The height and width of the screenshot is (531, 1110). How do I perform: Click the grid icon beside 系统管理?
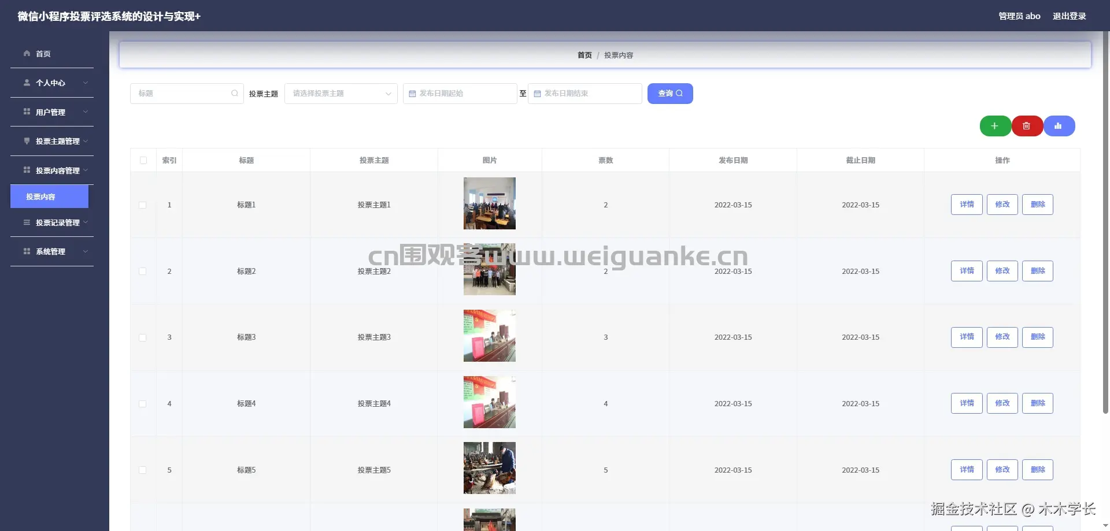point(27,251)
